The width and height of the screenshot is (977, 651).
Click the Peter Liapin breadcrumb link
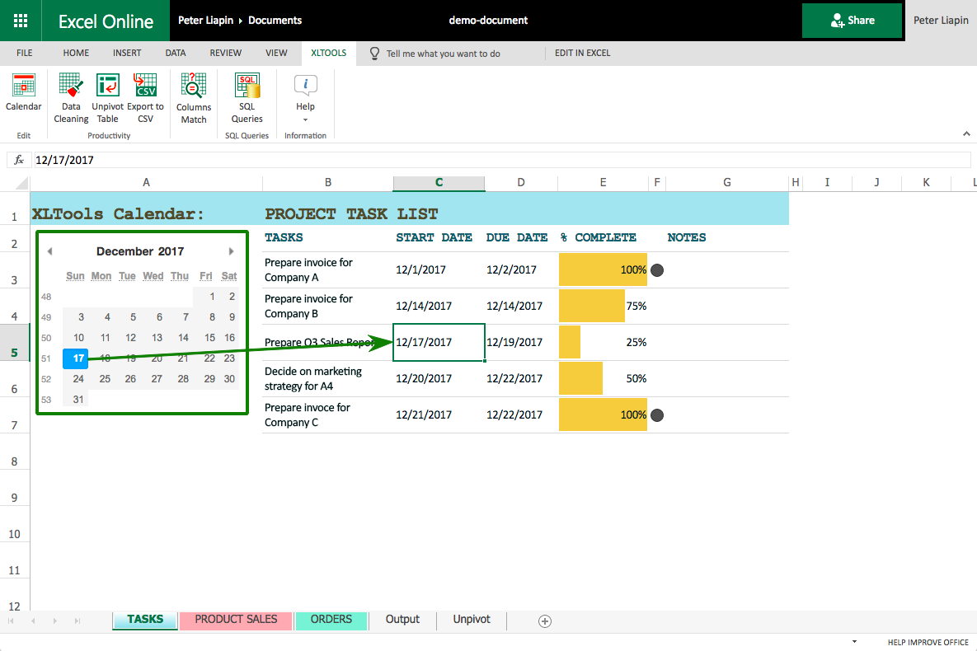[205, 20]
